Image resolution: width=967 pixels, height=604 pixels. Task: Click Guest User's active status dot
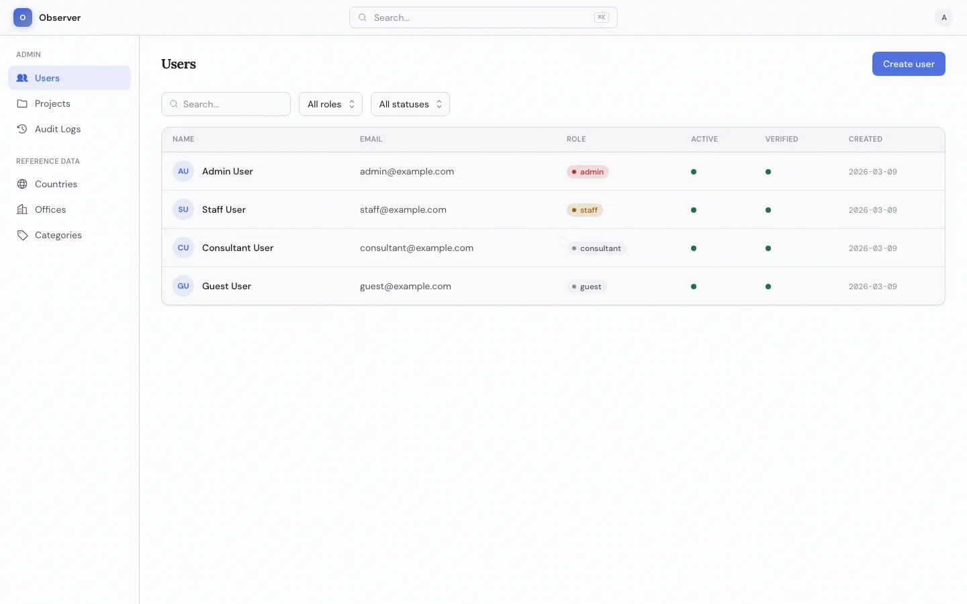[x=694, y=287]
